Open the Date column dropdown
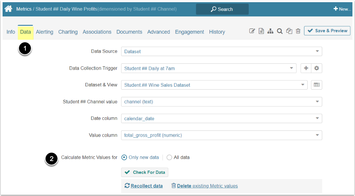Viewport: 355px width, 196px height. (221, 118)
